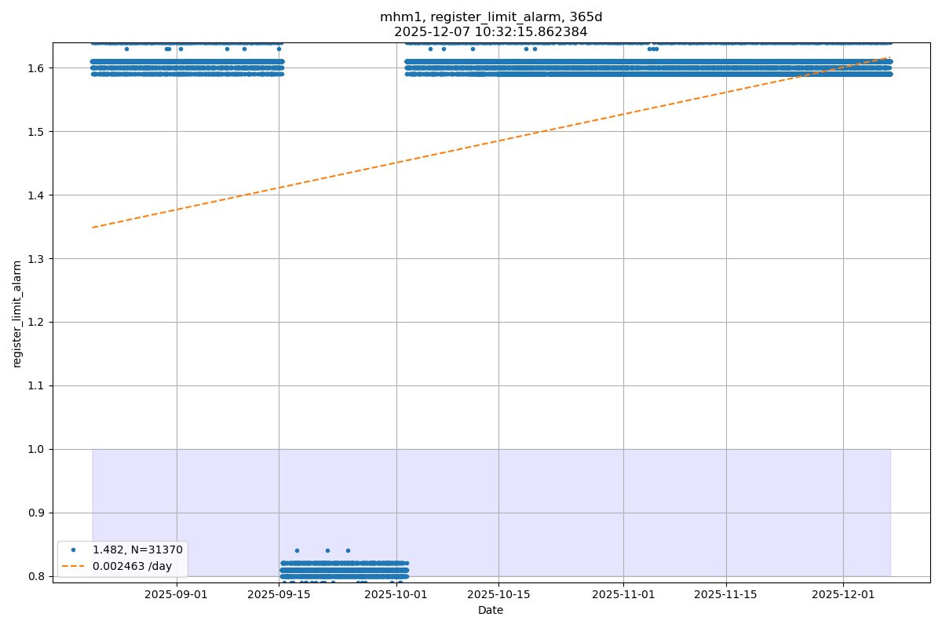The image size is (942, 628).
Task: Click the lavender shaded band region
Action: tap(589, 510)
